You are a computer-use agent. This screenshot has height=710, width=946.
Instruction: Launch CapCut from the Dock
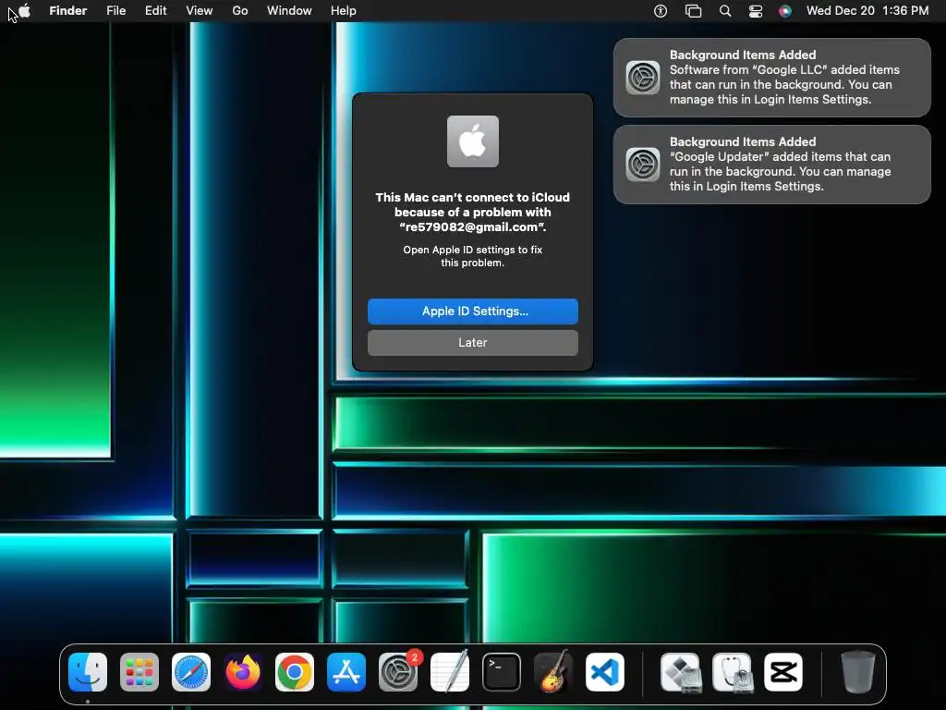783,672
